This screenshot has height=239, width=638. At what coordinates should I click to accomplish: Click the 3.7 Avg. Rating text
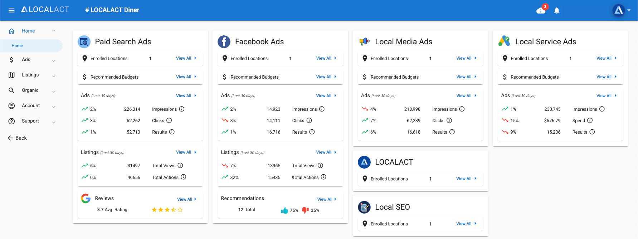pos(112,210)
